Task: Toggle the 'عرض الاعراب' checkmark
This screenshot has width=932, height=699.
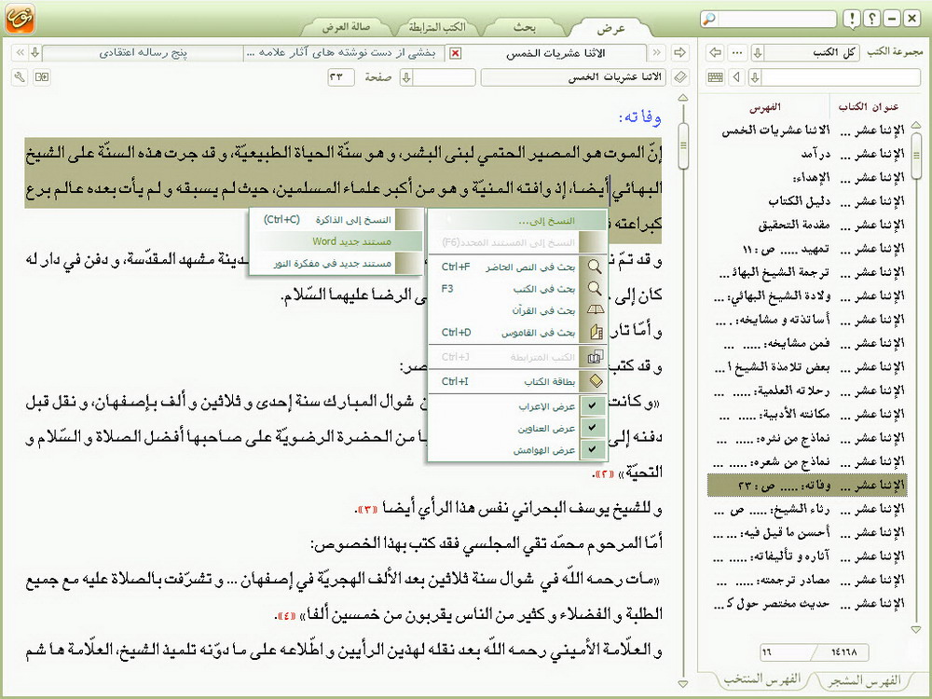Action: 593,406
